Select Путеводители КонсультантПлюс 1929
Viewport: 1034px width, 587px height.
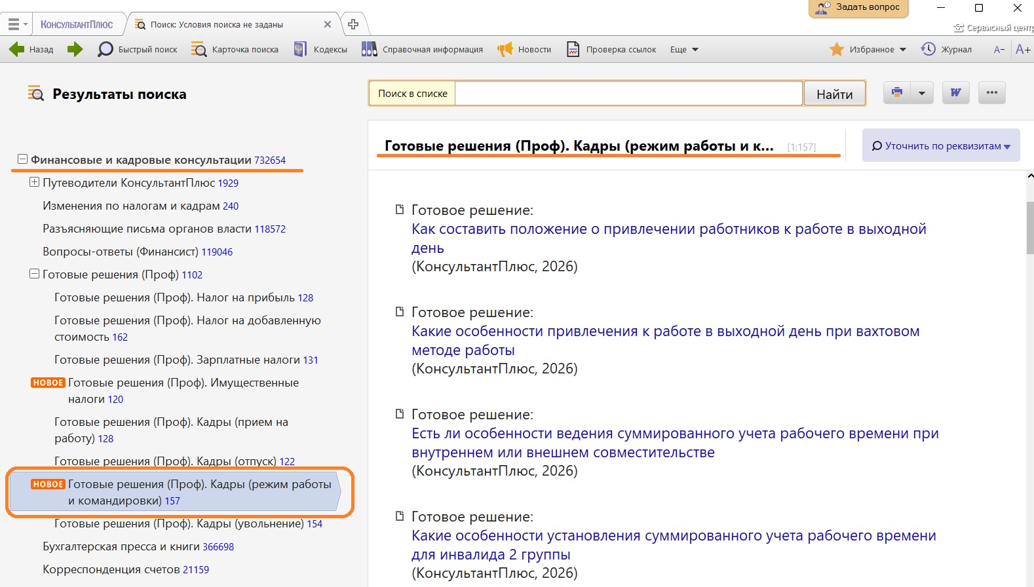point(140,183)
